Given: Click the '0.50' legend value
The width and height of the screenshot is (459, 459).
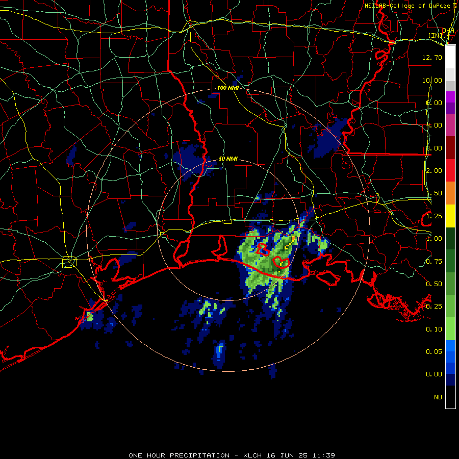Looking at the screenshot, I should tap(434, 284).
